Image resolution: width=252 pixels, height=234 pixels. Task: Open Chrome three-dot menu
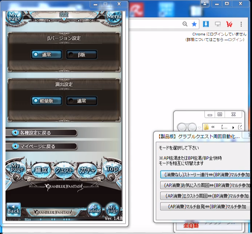pyautogui.click(x=241, y=24)
